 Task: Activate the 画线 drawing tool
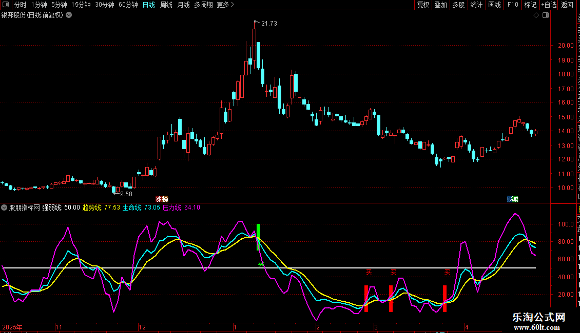pos(495,5)
